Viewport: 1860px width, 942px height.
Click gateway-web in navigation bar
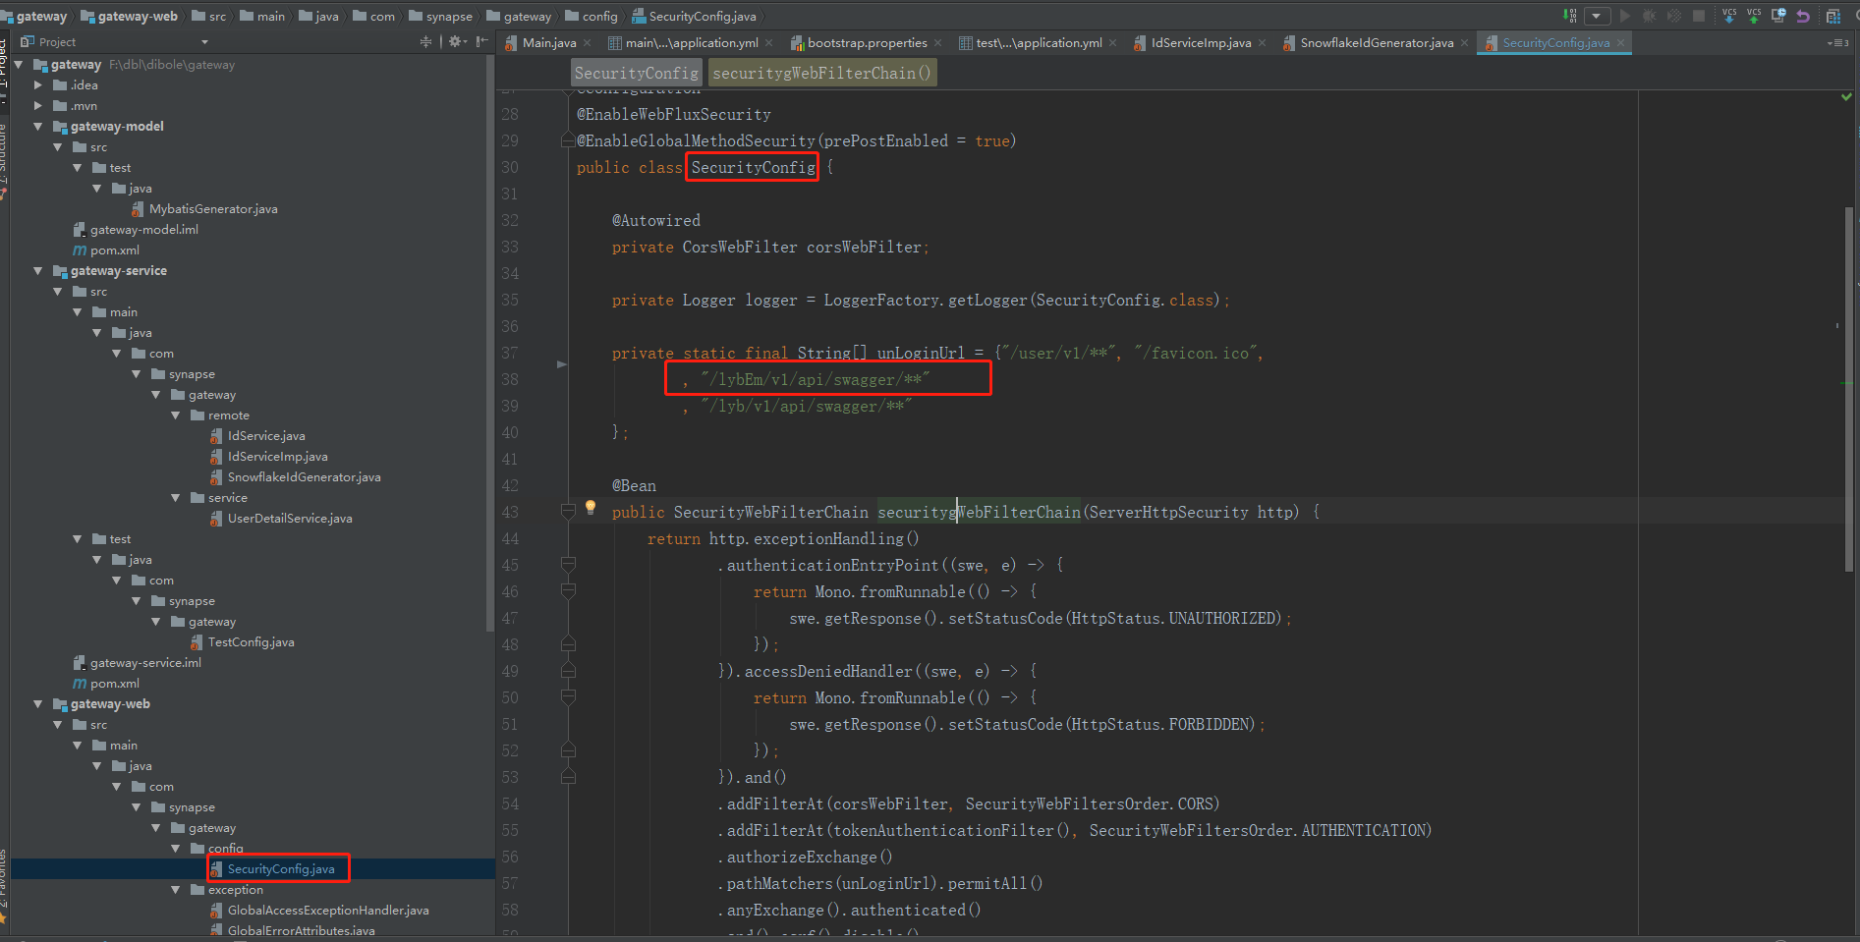point(129,16)
